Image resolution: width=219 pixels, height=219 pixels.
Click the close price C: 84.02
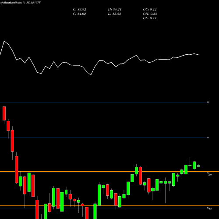[79, 14]
